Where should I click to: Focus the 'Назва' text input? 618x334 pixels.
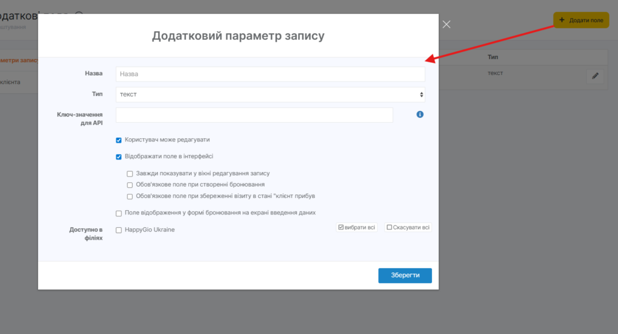[270, 74]
